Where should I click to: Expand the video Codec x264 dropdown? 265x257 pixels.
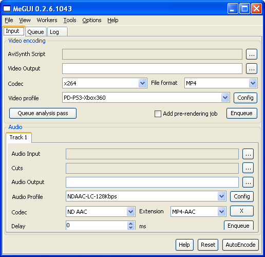[x=142, y=83]
